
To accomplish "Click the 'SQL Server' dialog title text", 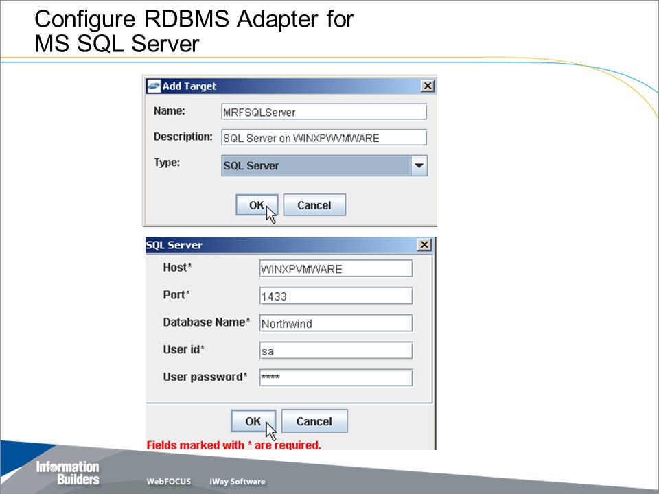I will [x=174, y=245].
